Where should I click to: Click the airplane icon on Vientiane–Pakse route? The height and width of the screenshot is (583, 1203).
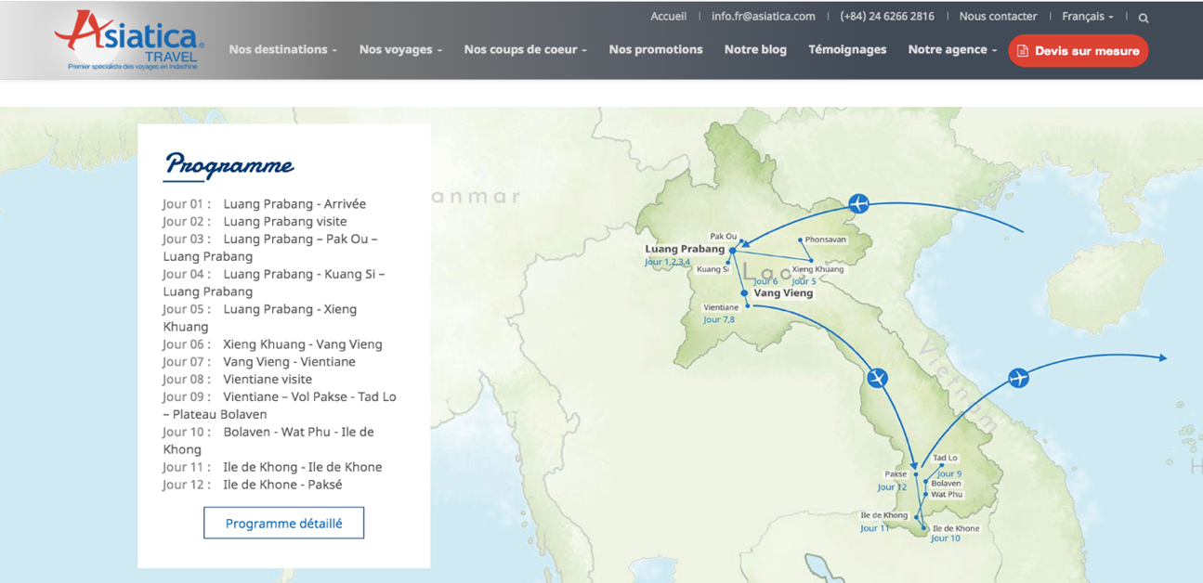[877, 378]
